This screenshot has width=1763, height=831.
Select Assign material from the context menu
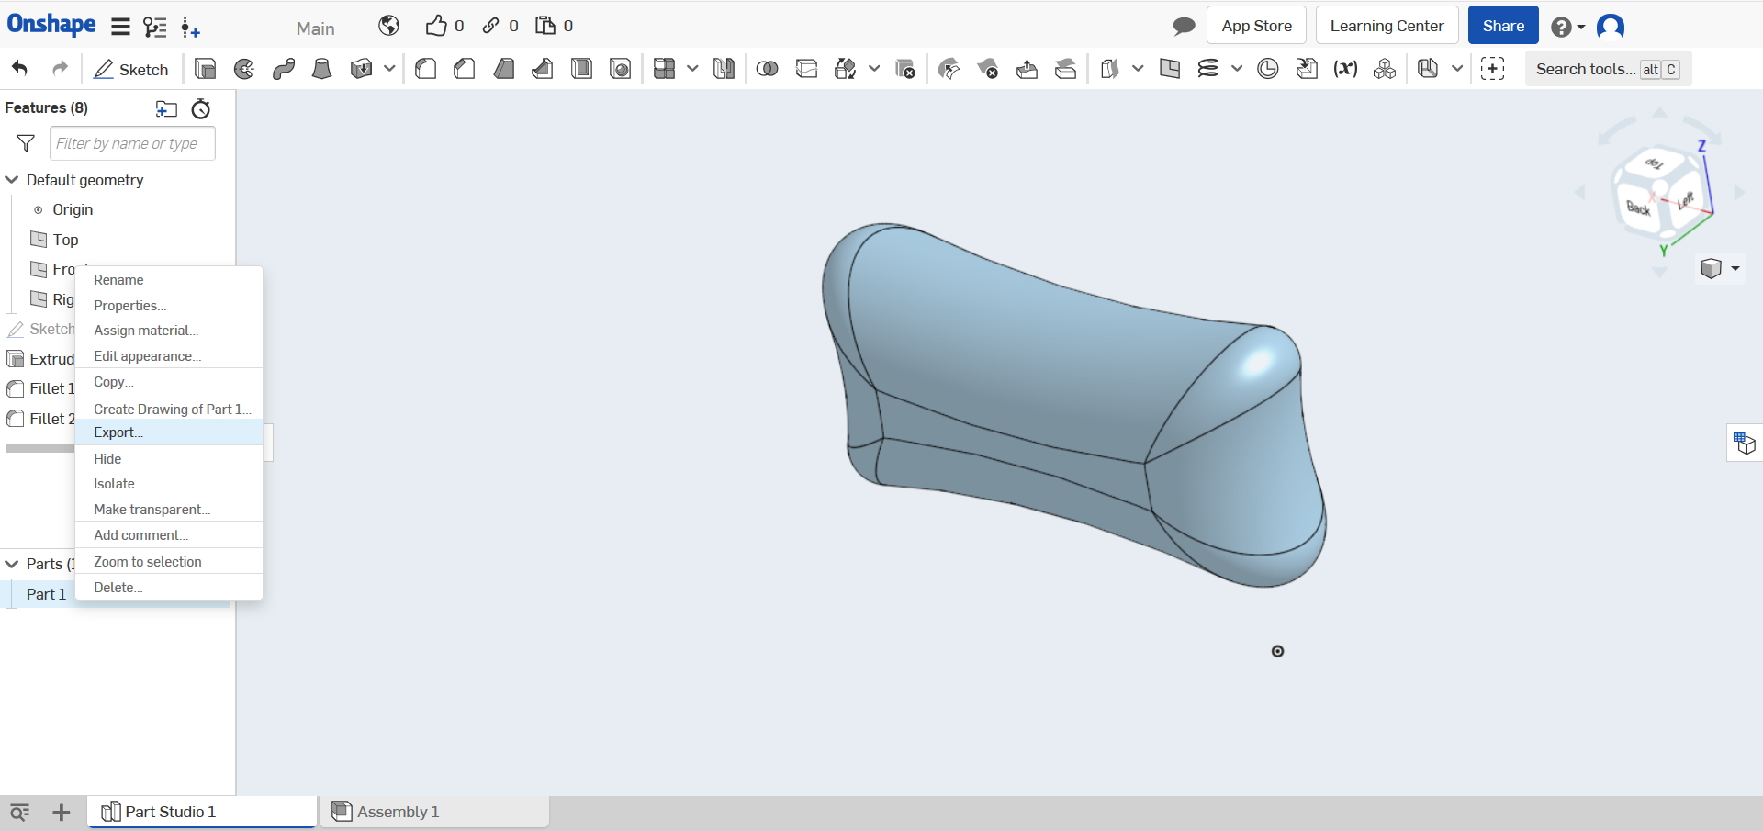pos(145,331)
